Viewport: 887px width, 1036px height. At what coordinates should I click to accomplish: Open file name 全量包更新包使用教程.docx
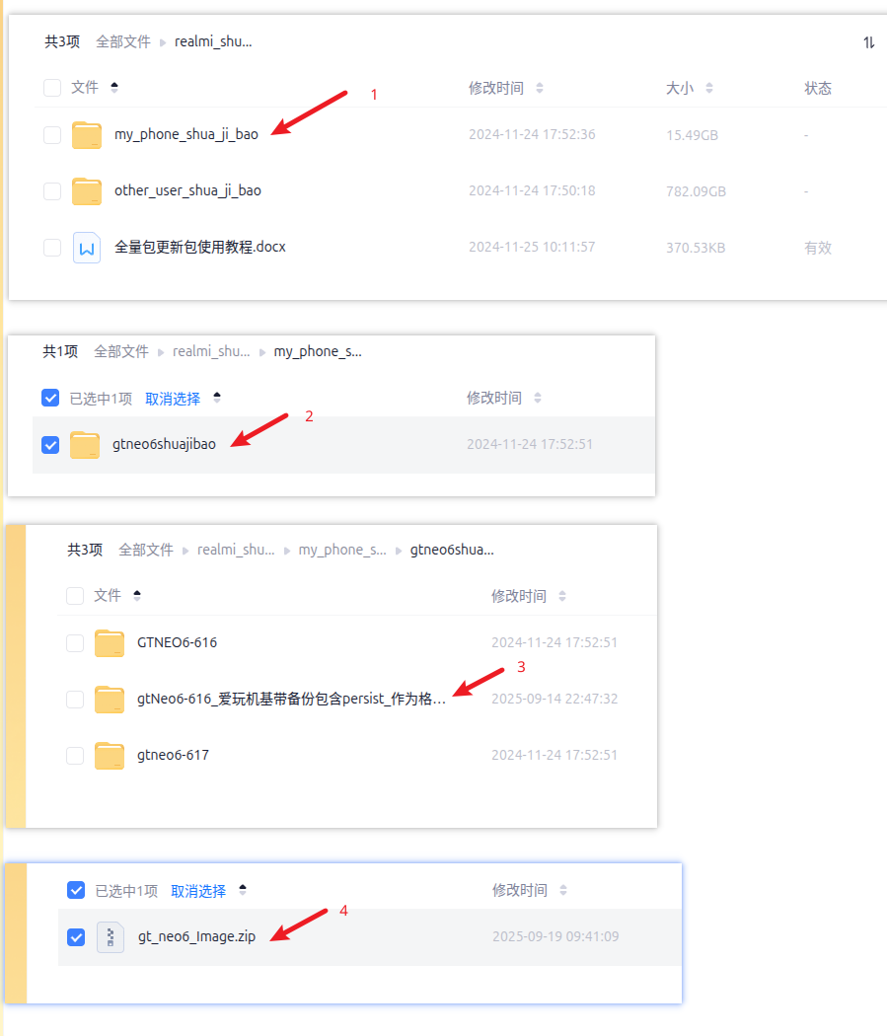tap(200, 247)
